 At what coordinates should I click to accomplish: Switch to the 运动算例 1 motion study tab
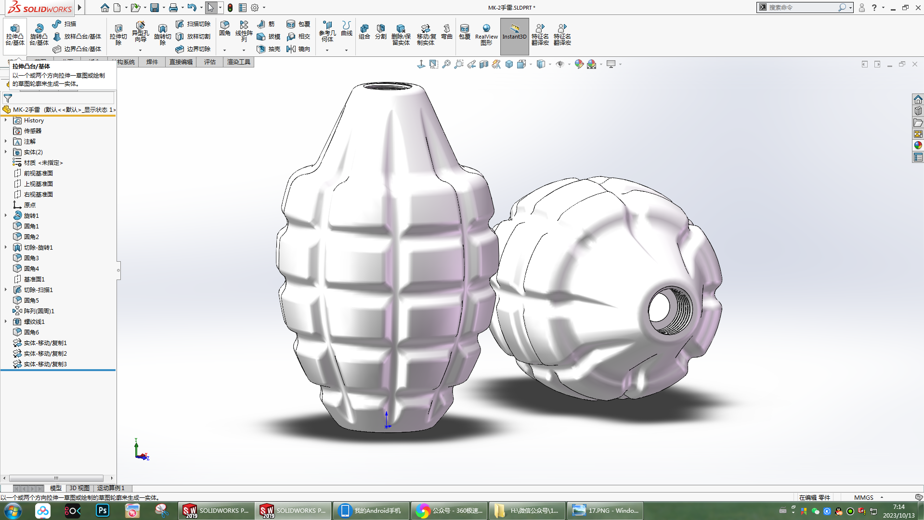(x=111, y=488)
